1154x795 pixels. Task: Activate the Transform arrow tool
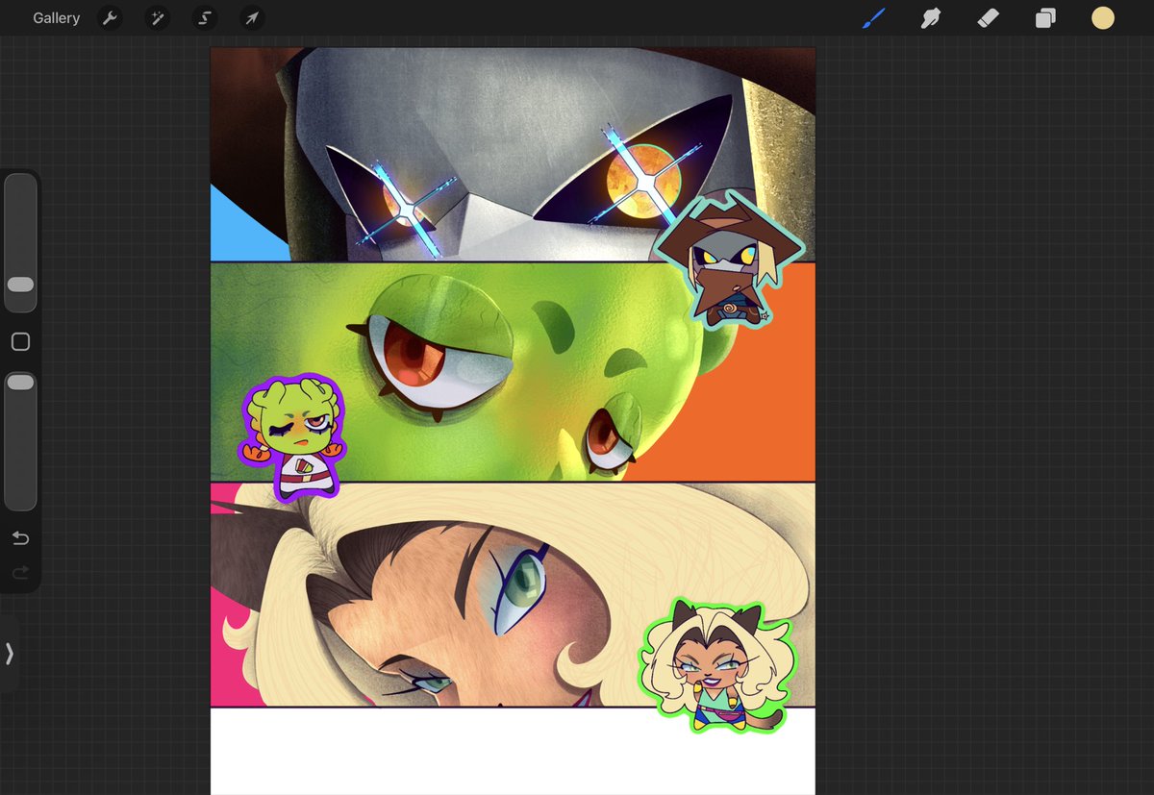pyautogui.click(x=251, y=18)
